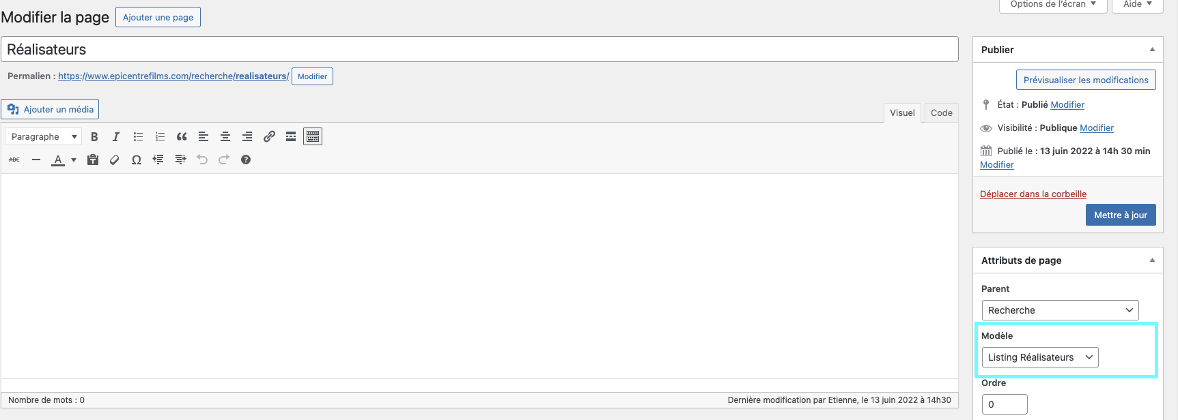Open the Paragraphe format dropdown

point(43,137)
